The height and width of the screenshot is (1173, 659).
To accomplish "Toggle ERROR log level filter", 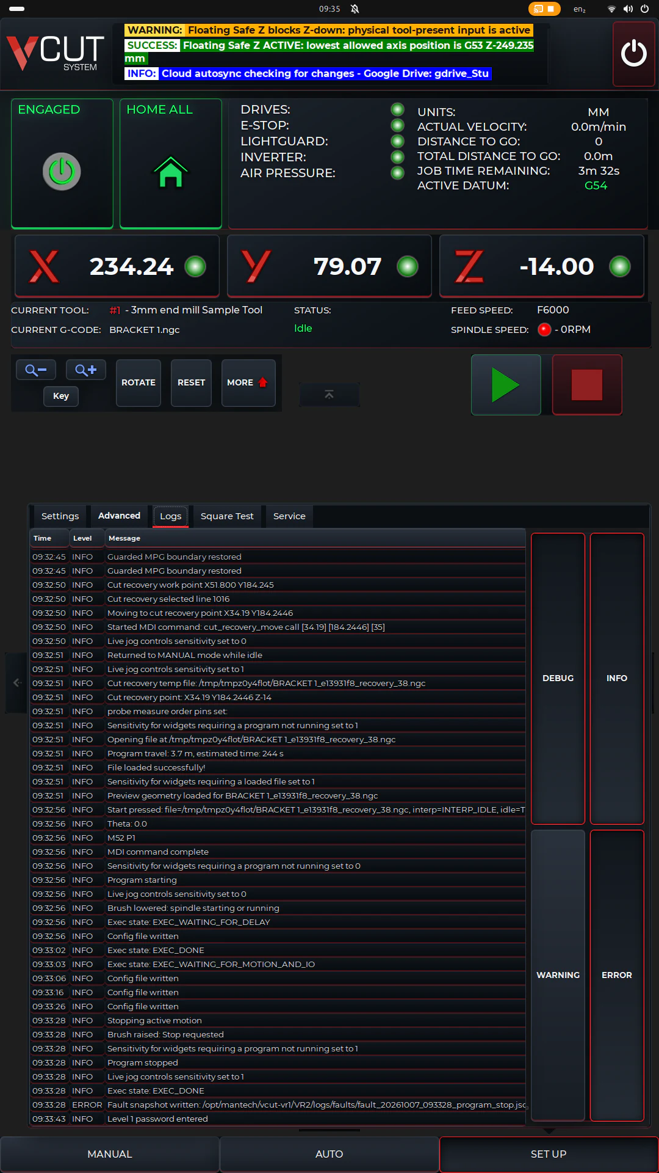I will coord(617,975).
